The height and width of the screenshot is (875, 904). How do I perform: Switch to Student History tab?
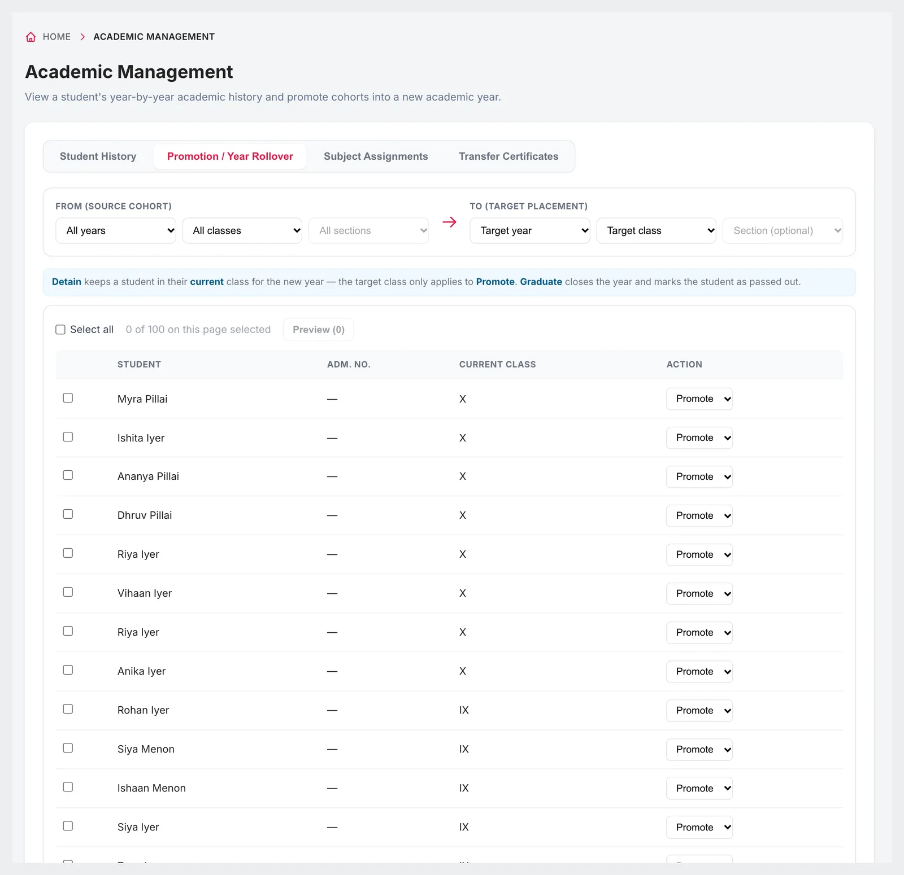[x=98, y=156]
